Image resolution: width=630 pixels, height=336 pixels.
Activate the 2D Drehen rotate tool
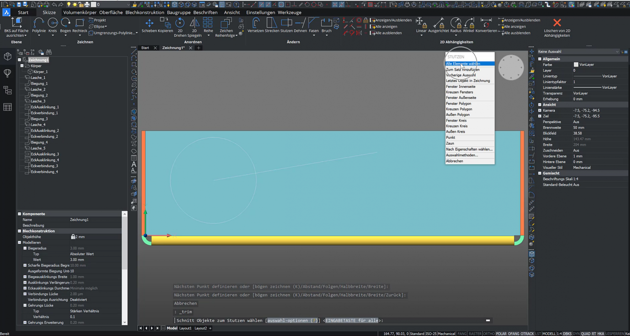point(180,27)
